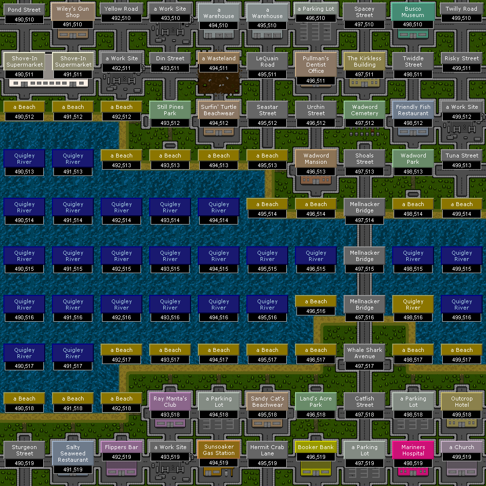Expand the Catfish Street tile

pos(364,401)
